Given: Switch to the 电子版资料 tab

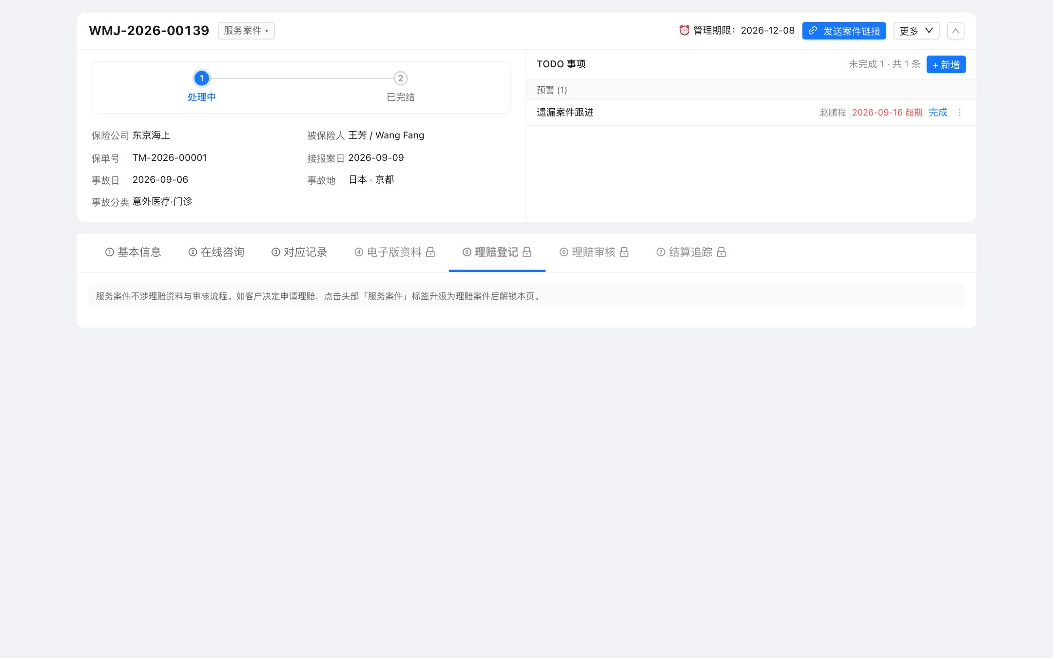Looking at the screenshot, I should [395, 252].
